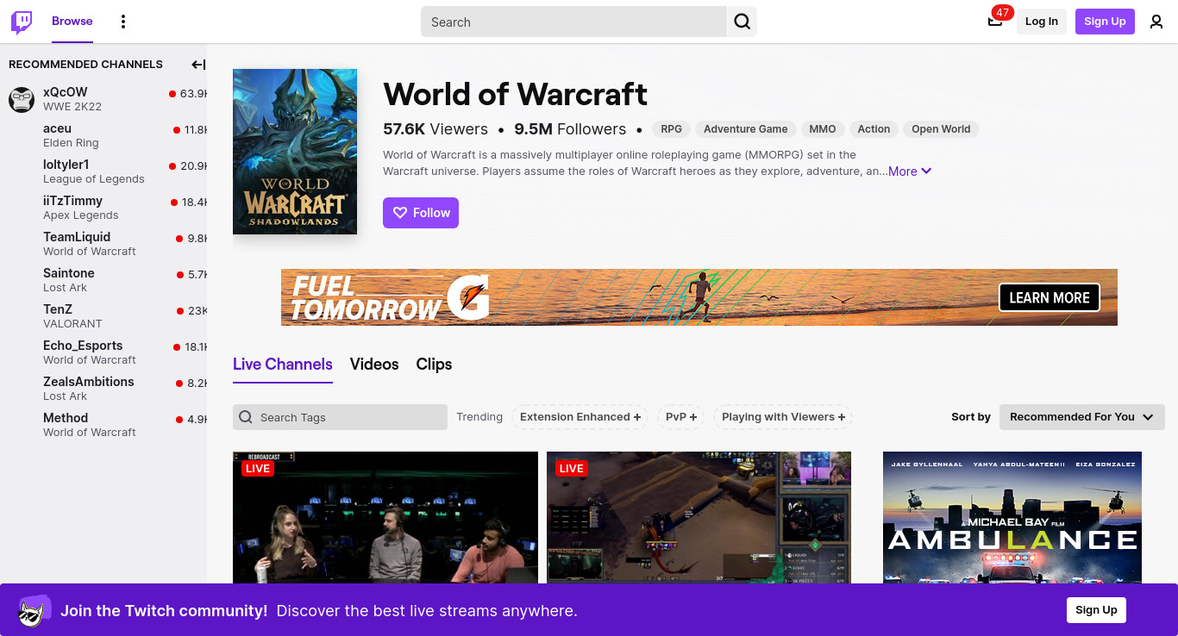Screen dimensions: 1178x636
Task: Open the second live gameplay stream thumbnail
Action: (x=699, y=517)
